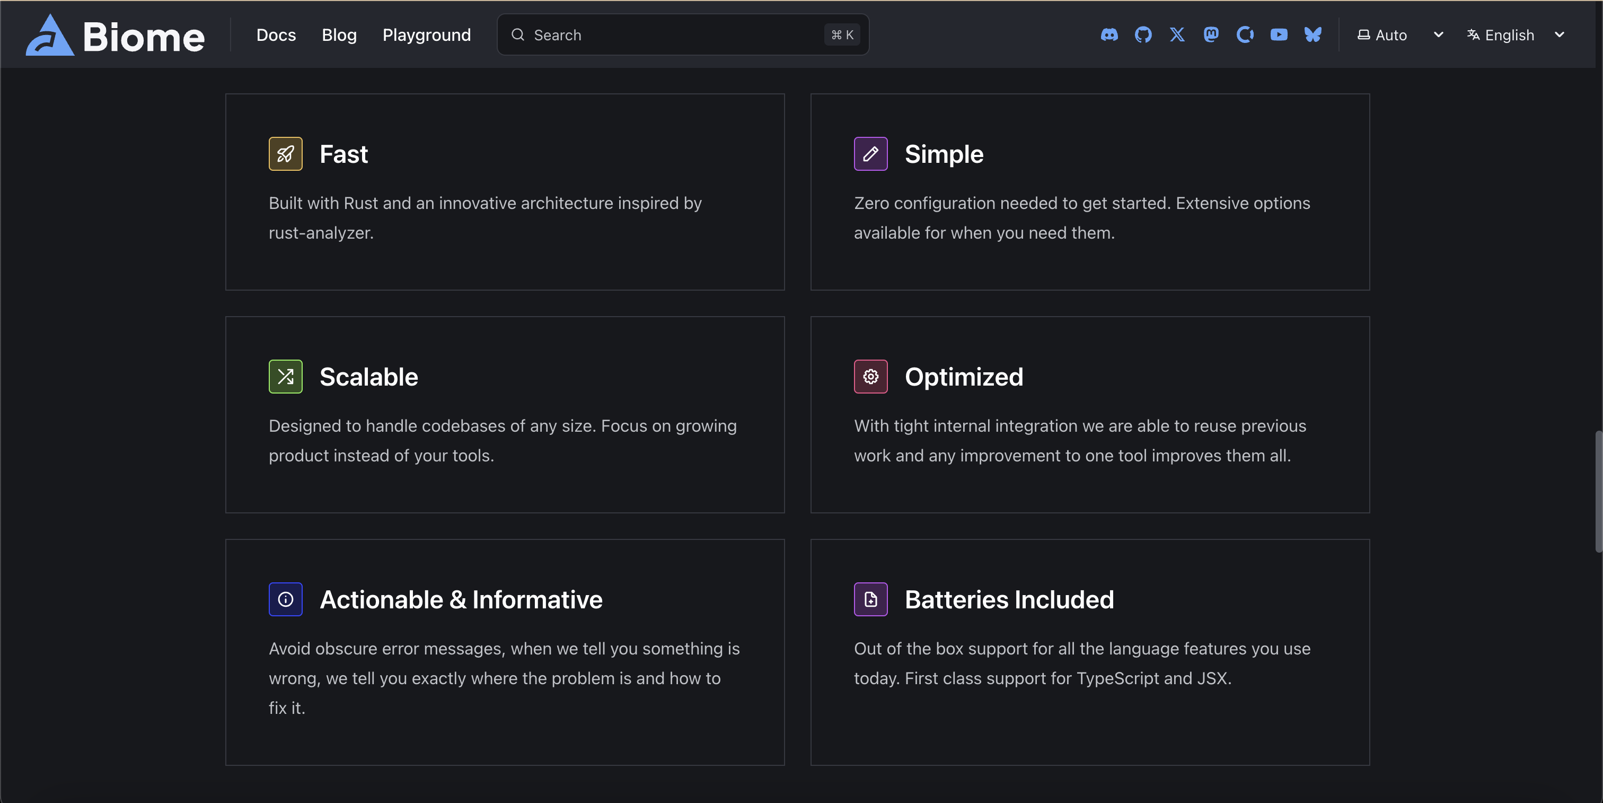1603x803 pixels.
Task: Open the Docs navigation item
Action: coord(276,36)
